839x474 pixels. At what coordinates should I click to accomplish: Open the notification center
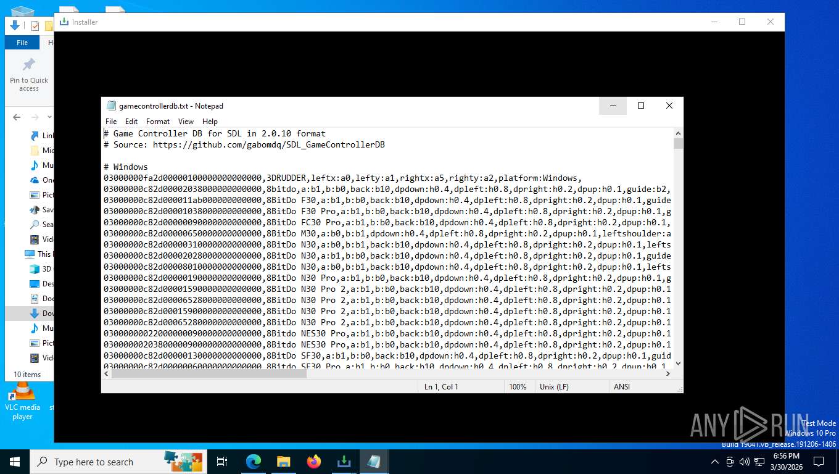[819, 462]
